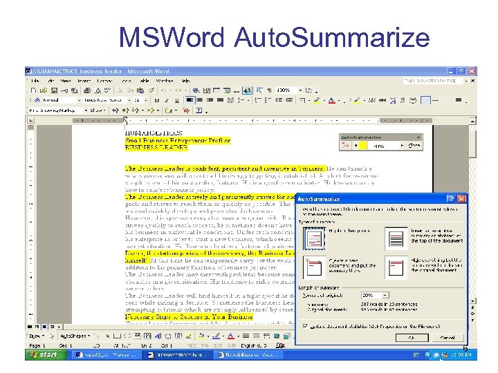Apply the red font color button
Image resolution: width=498 pixels, height=373 pixels.
331,101
